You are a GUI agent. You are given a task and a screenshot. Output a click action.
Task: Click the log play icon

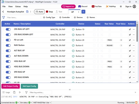pyautogui.click(x=20, y=92)
